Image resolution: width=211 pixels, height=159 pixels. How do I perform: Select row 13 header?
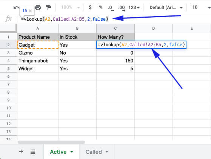click(8, 132)
